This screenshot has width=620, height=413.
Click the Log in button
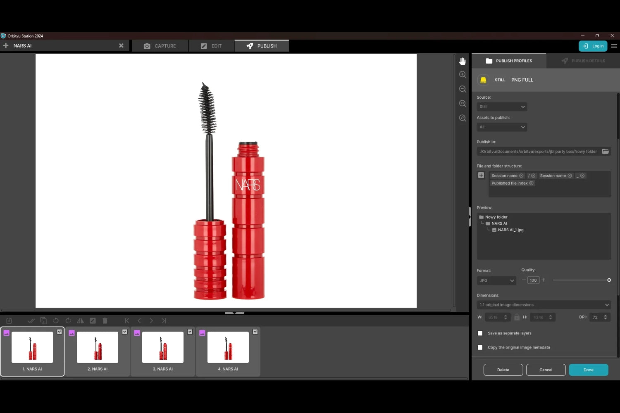tap(593, 46)
